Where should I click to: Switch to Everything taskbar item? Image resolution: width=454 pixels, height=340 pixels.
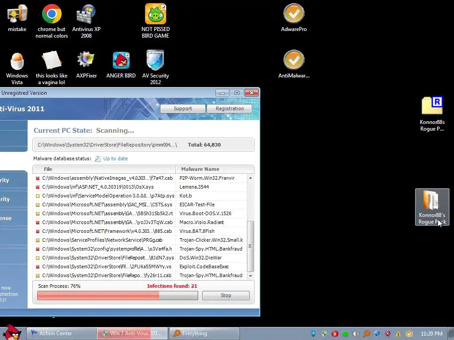204,333
